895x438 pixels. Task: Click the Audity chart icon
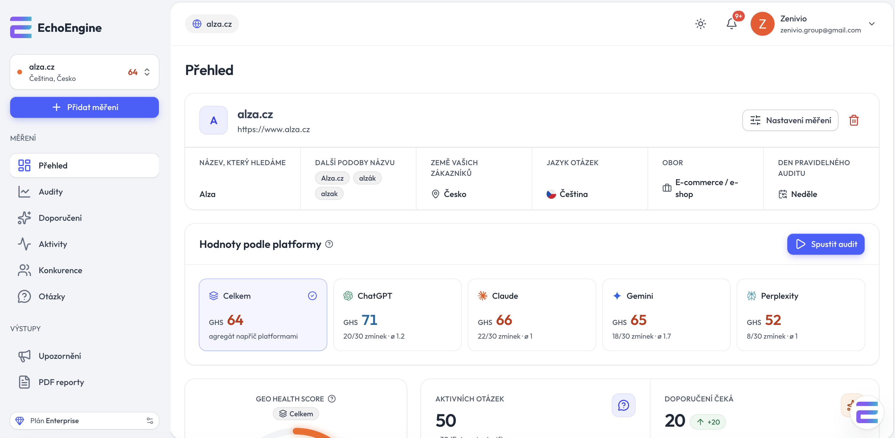24,192
